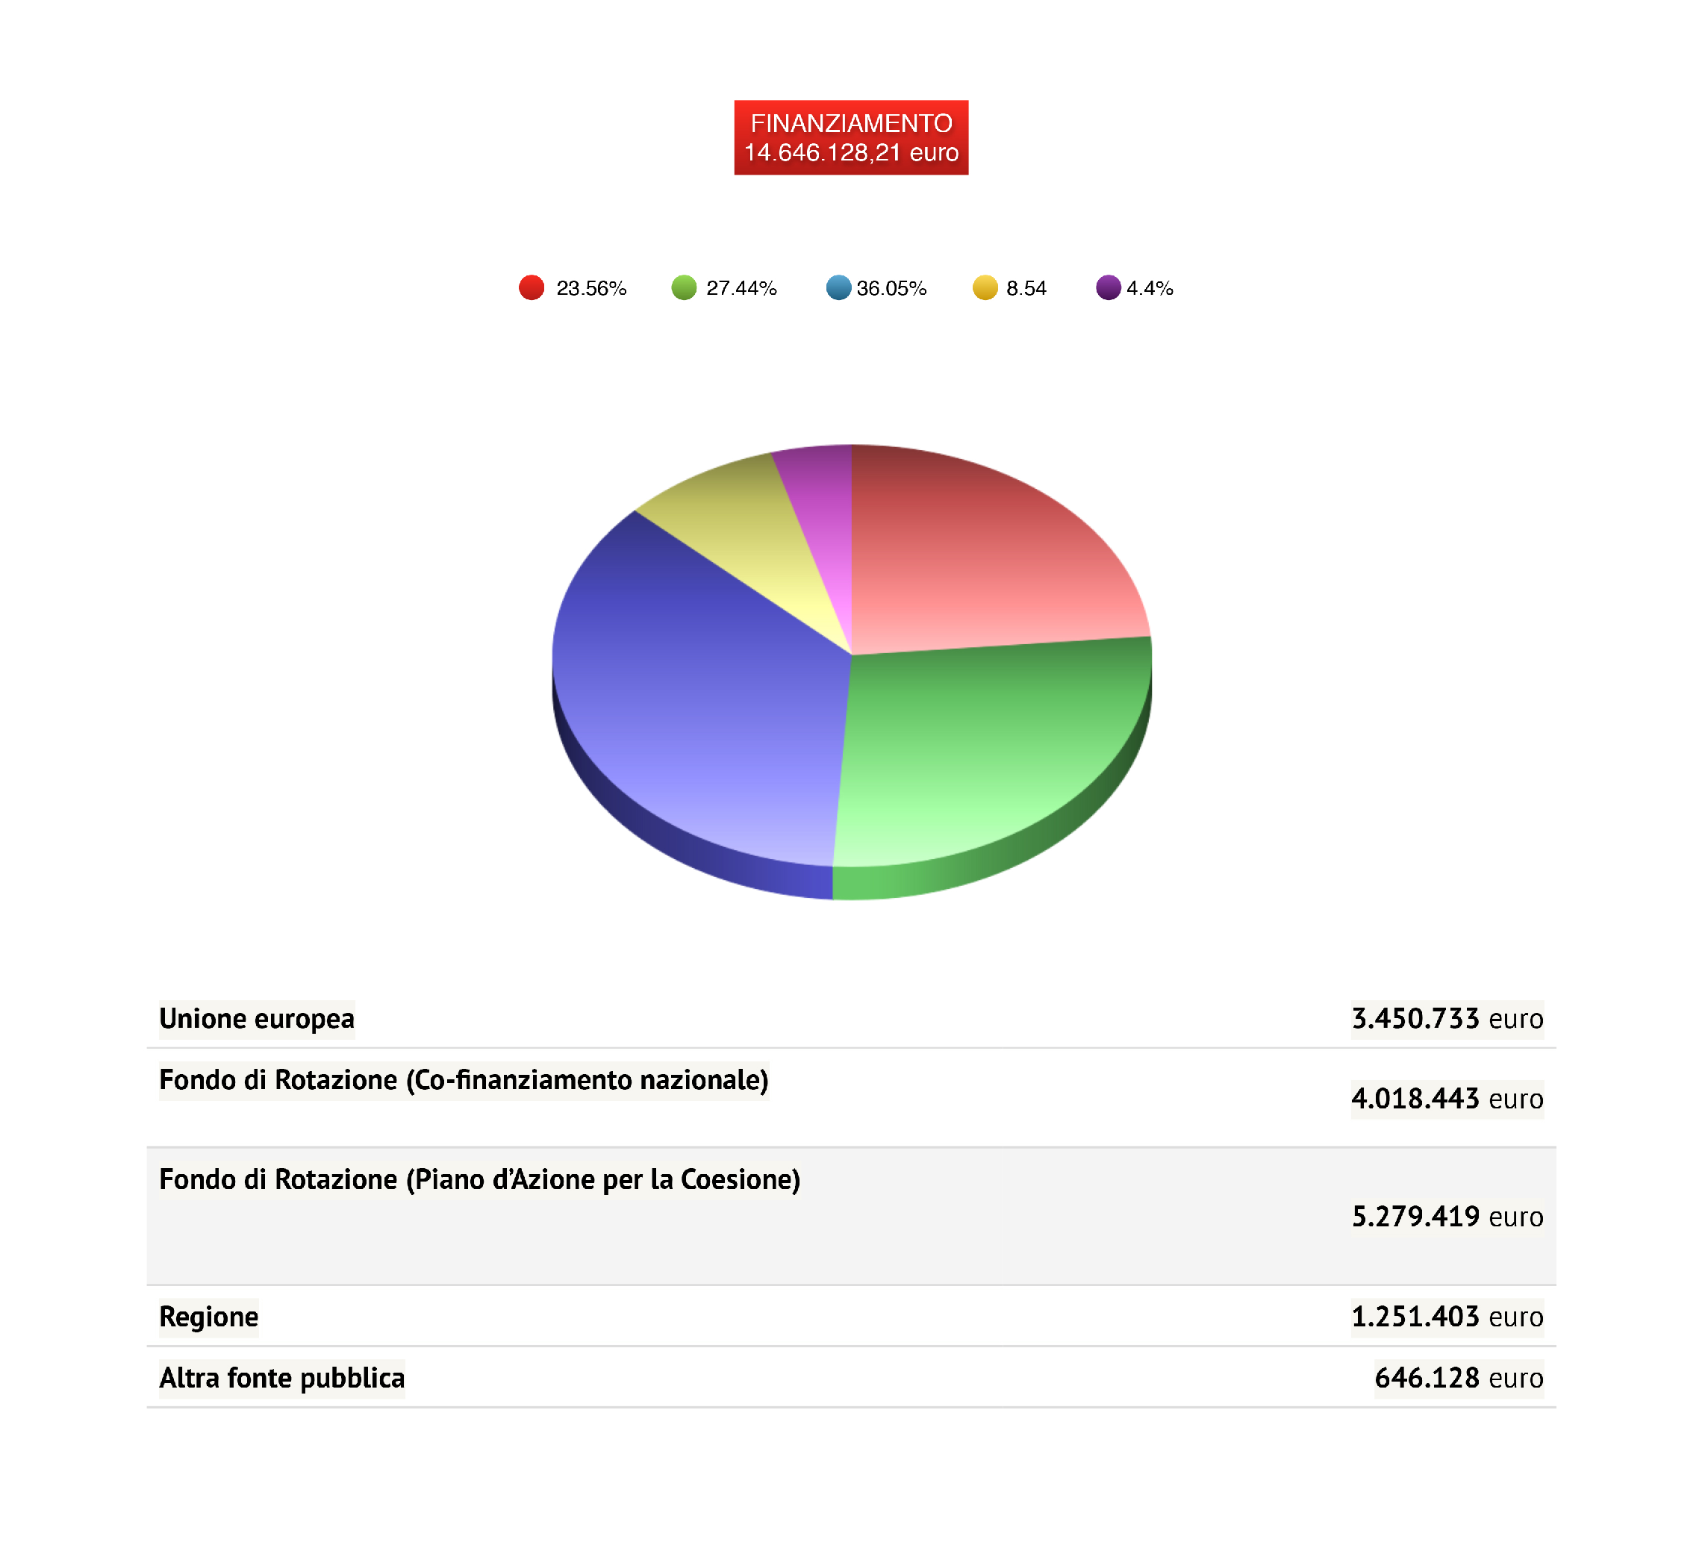Screen dimensions: 1708x1560
Task: Click the purple 4.4% legend dot
Action: 1109,288
